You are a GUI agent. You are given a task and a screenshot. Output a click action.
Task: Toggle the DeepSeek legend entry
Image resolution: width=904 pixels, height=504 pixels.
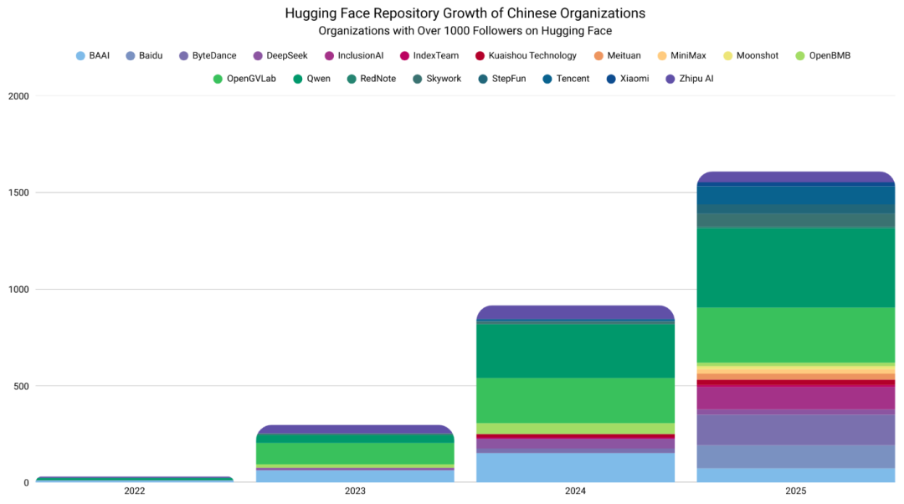[286, 56]
